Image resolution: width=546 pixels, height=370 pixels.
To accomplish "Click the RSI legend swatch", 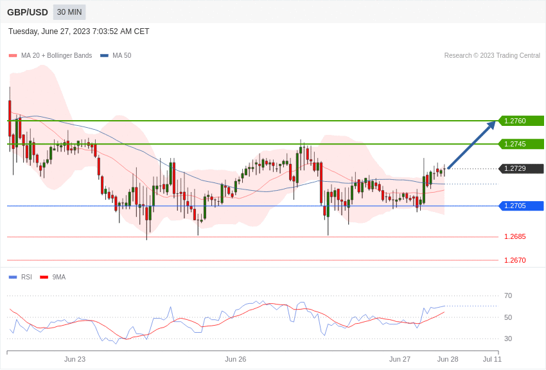I will click(x=13, y=277).
